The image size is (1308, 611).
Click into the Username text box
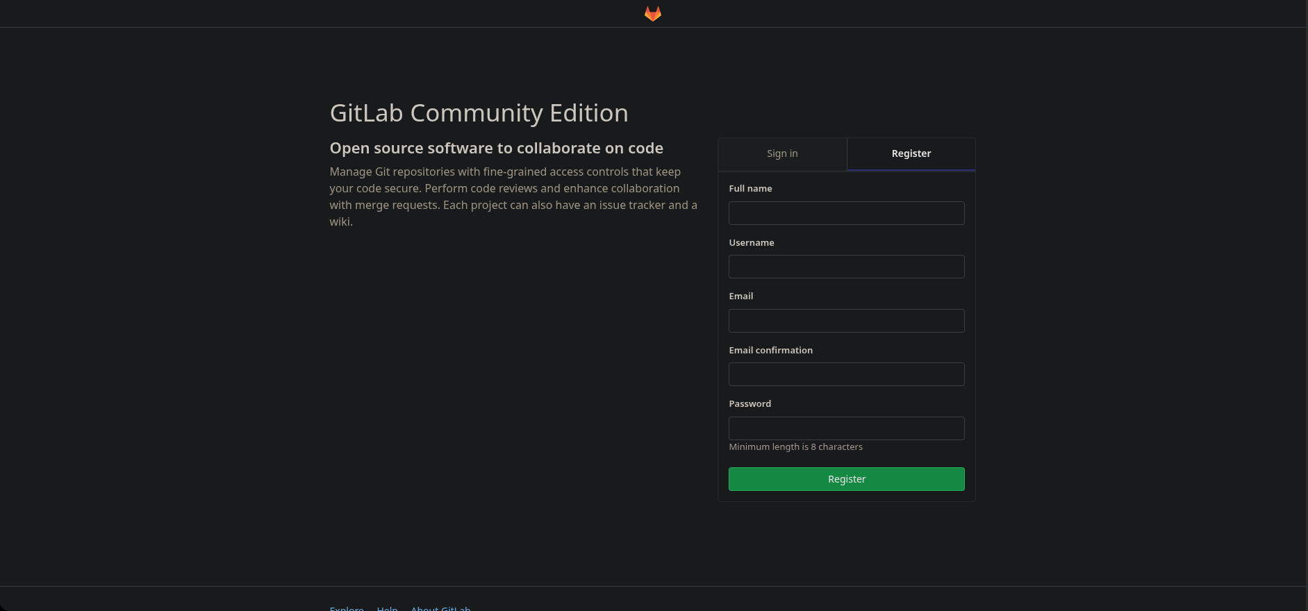pos(847,267)
